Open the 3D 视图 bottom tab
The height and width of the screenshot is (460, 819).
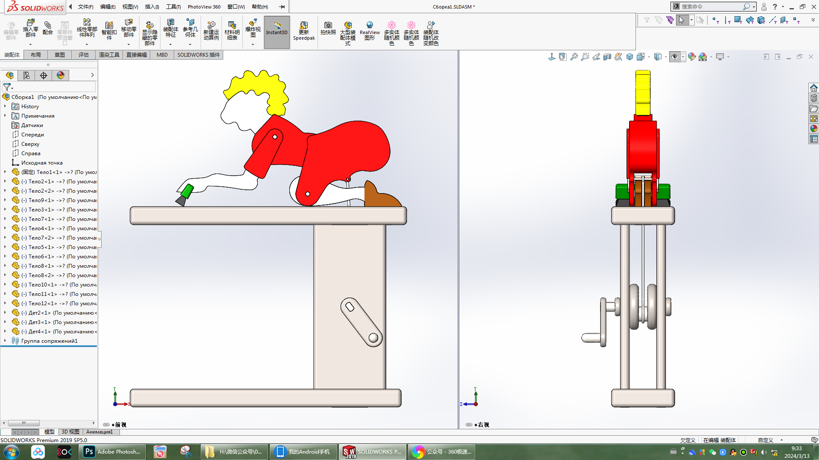point(70,432)
